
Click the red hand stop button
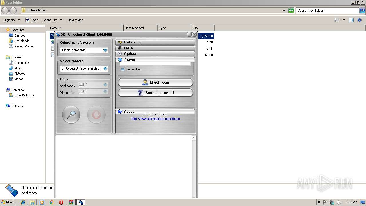(x=96, y=115)
